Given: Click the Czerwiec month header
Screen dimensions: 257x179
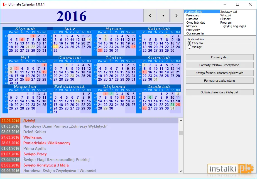Looking at the screenshot, I should coord(70,58).
